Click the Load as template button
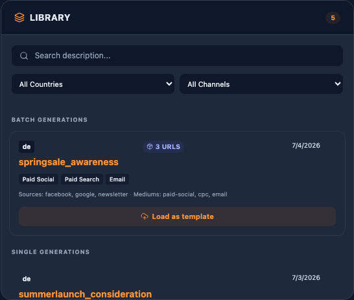Screen dimensions: 354x300 point(177,216)
